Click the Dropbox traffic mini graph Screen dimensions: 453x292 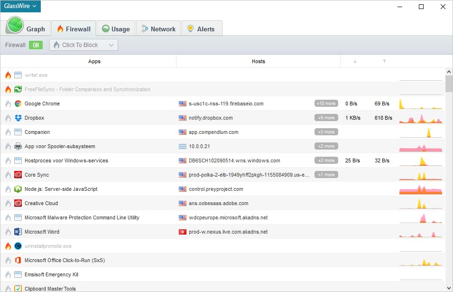[421, 118]
